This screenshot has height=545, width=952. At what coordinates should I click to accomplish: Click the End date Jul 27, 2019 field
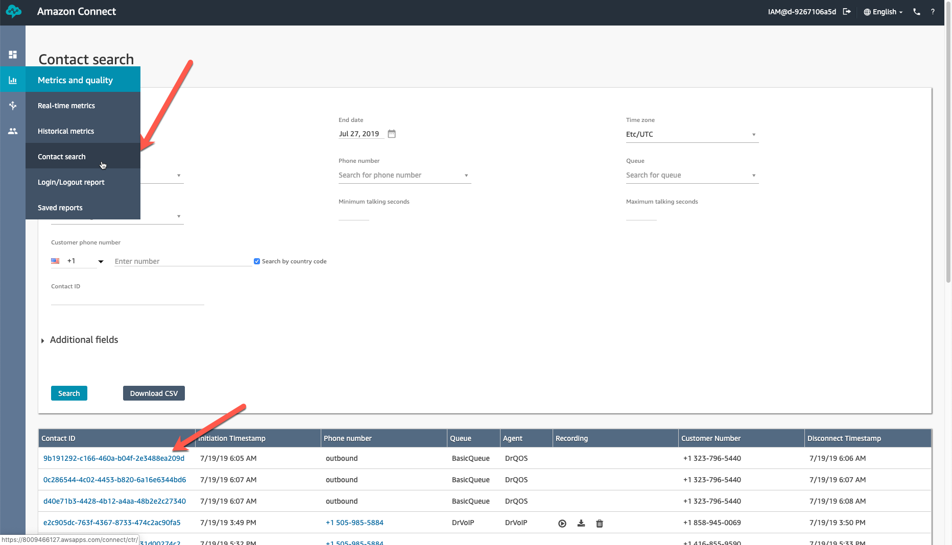361,134
